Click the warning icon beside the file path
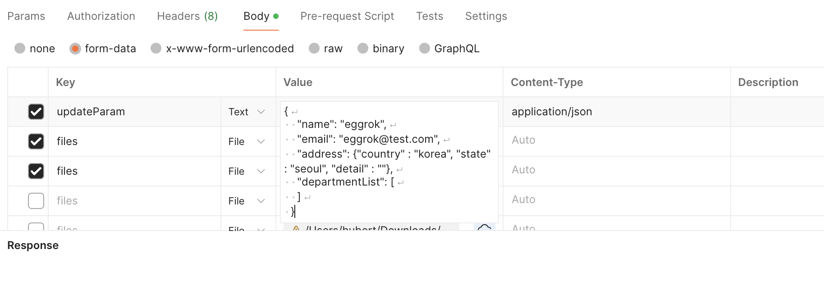Image resolution: width=824 pixels, height=290 pixels. point(296,228)
